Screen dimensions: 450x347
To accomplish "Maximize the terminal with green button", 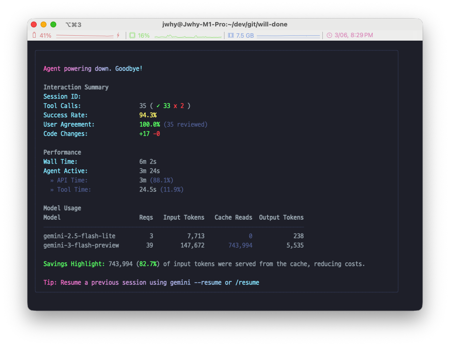I will (53, 24).
